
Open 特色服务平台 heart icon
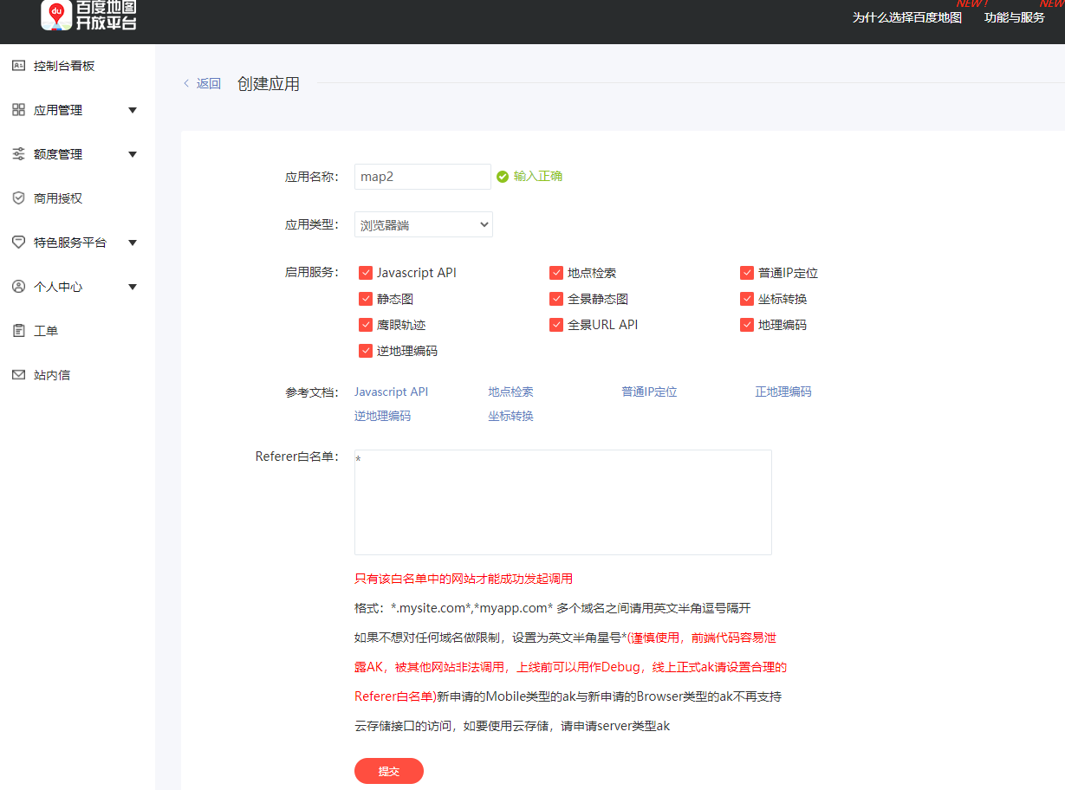coord(18,242)
